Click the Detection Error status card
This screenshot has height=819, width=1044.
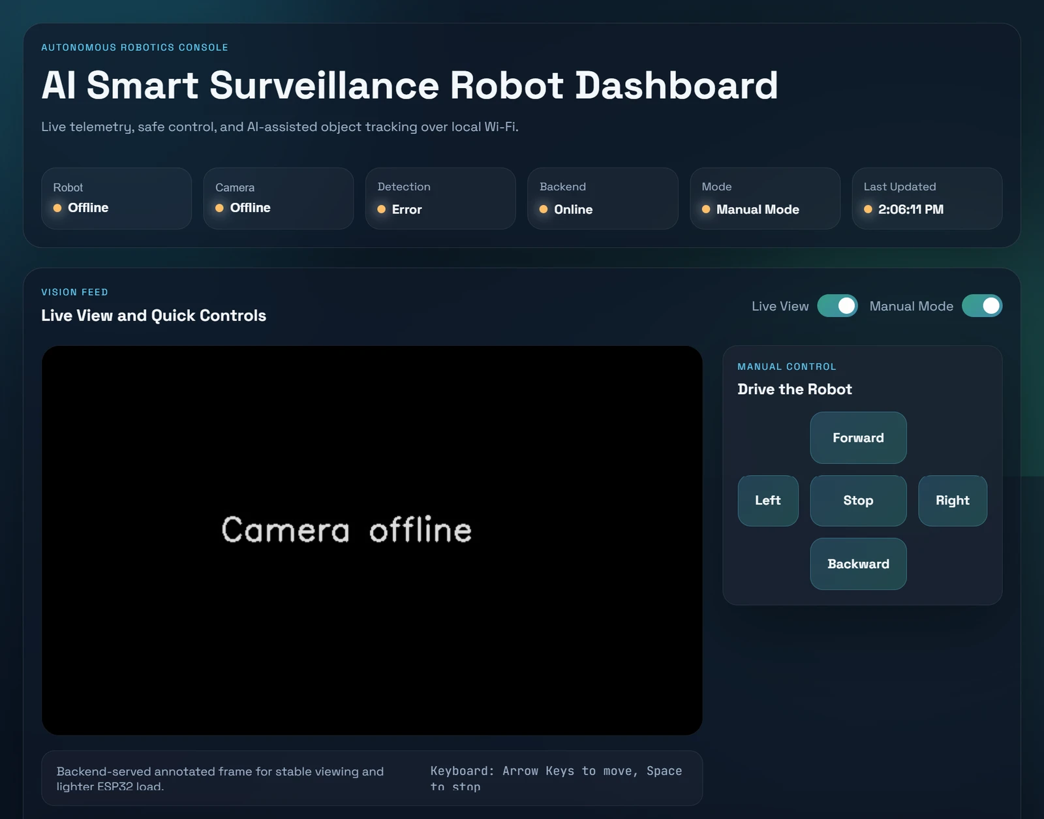pos(440,198)
